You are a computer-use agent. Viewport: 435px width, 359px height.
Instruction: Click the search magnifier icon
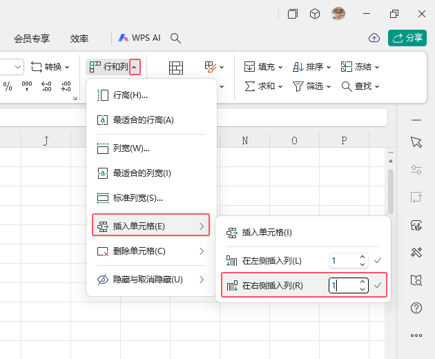tap(175, 38)
